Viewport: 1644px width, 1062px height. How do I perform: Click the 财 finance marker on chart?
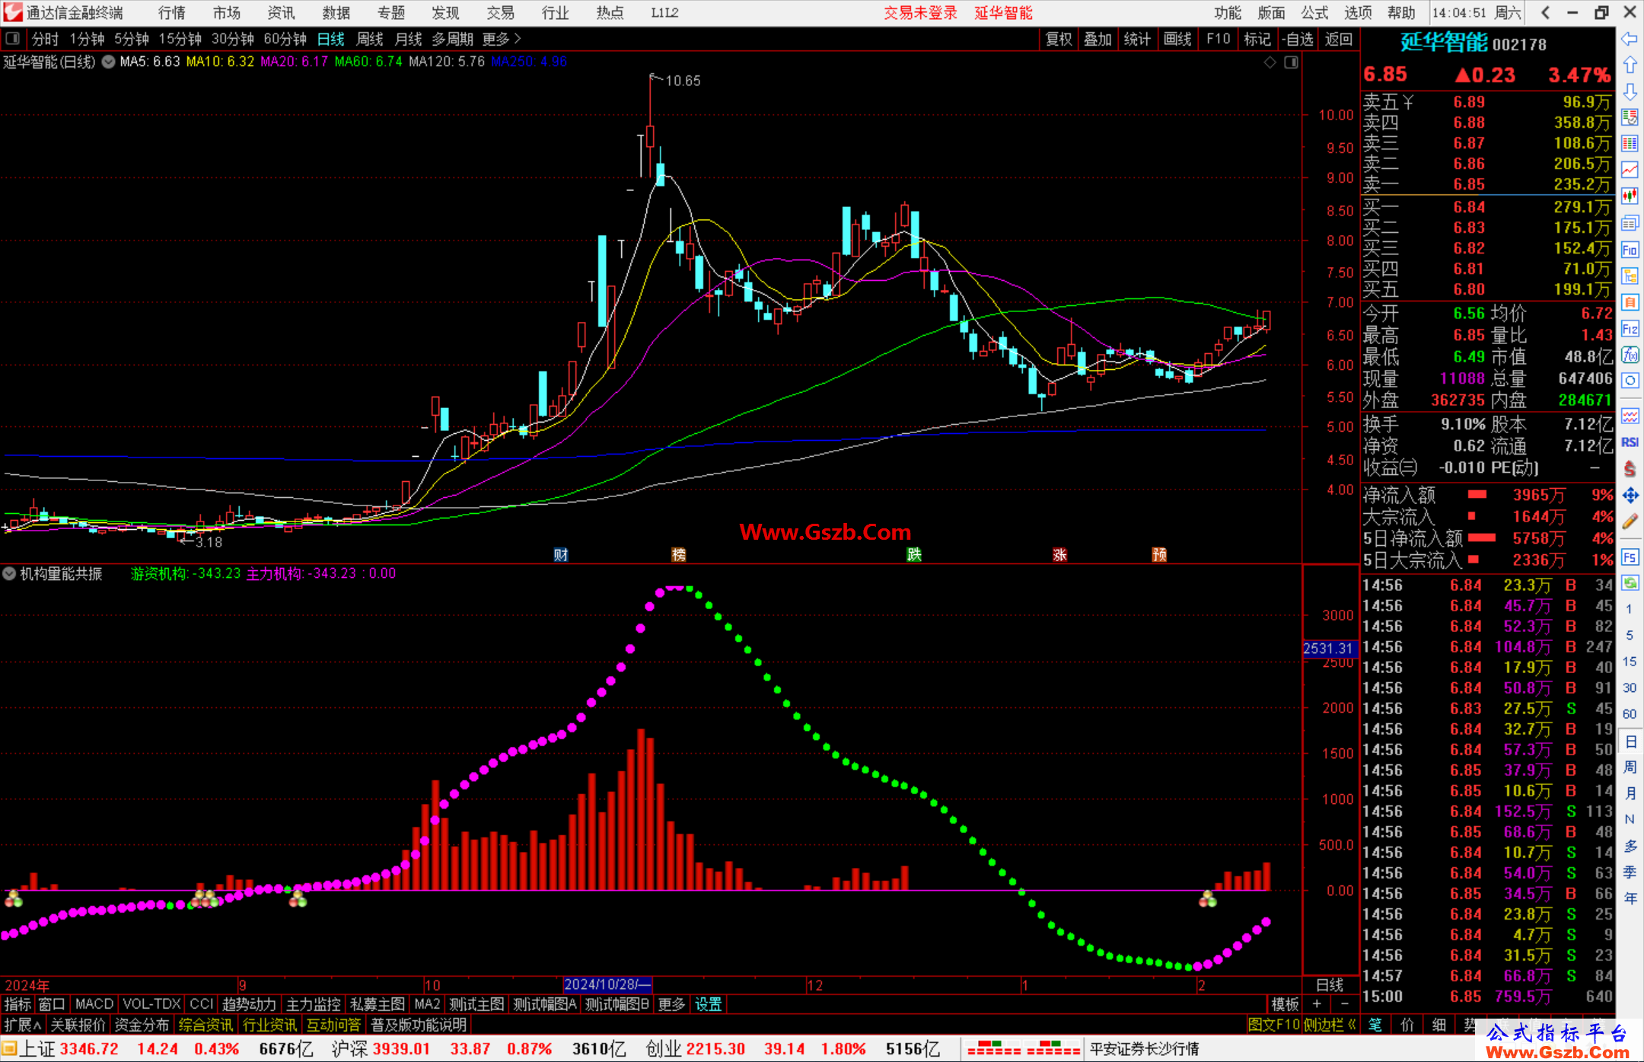click(x=561, y=554)
